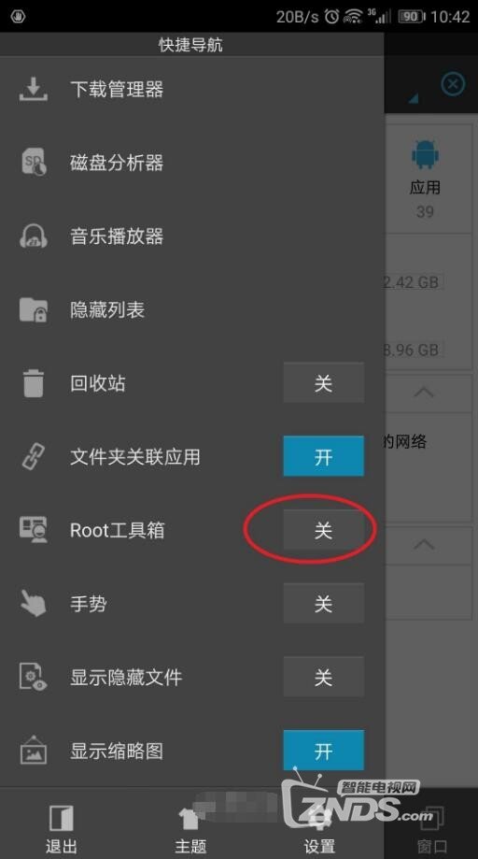Open the 下载管理器 download icon
This screenshot has height=859, width=478.
pos(34,89)
